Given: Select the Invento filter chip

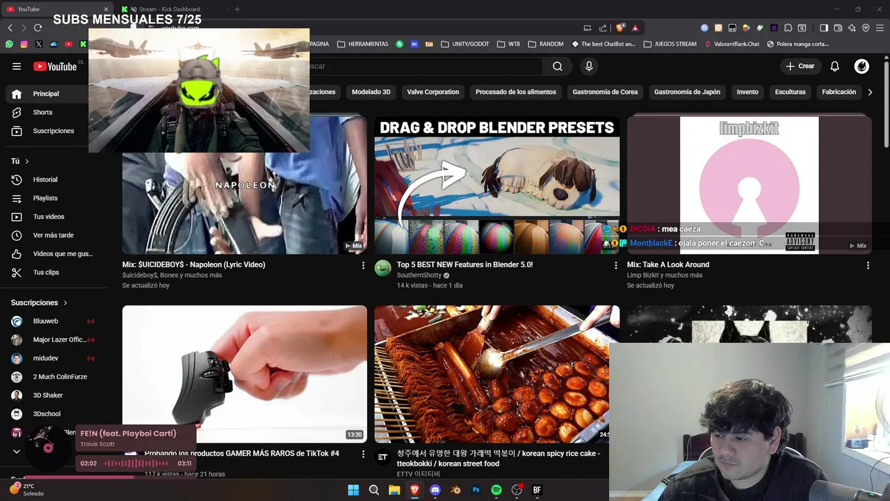Looking at the screenshot, I should click(x=747, y=92).
